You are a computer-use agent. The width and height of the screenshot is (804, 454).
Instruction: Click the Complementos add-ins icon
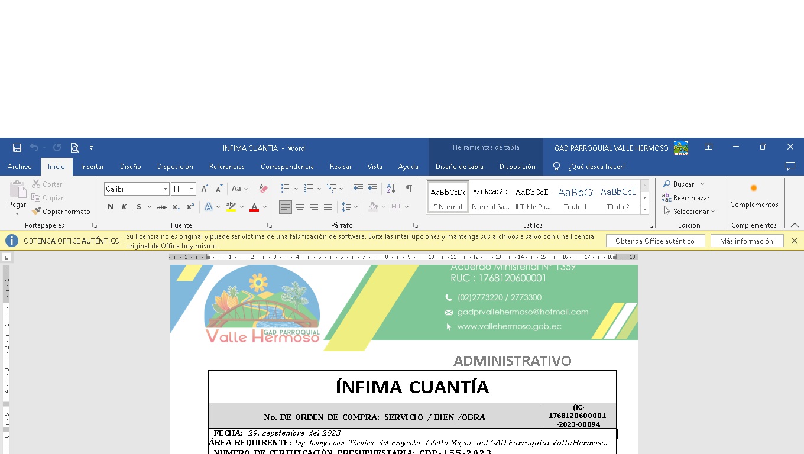(x=754, y=189)
